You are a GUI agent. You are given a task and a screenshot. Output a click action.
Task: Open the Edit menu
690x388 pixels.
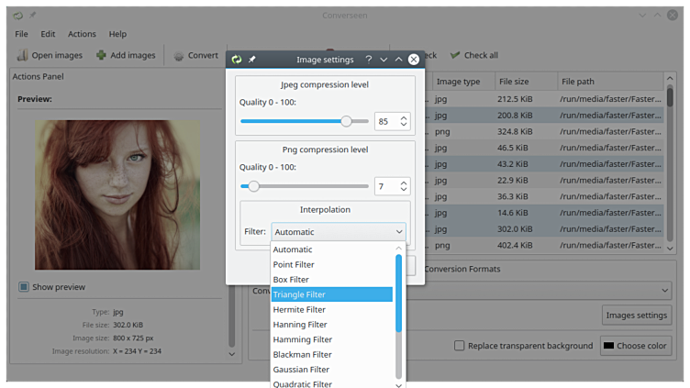tap(48, 34)
